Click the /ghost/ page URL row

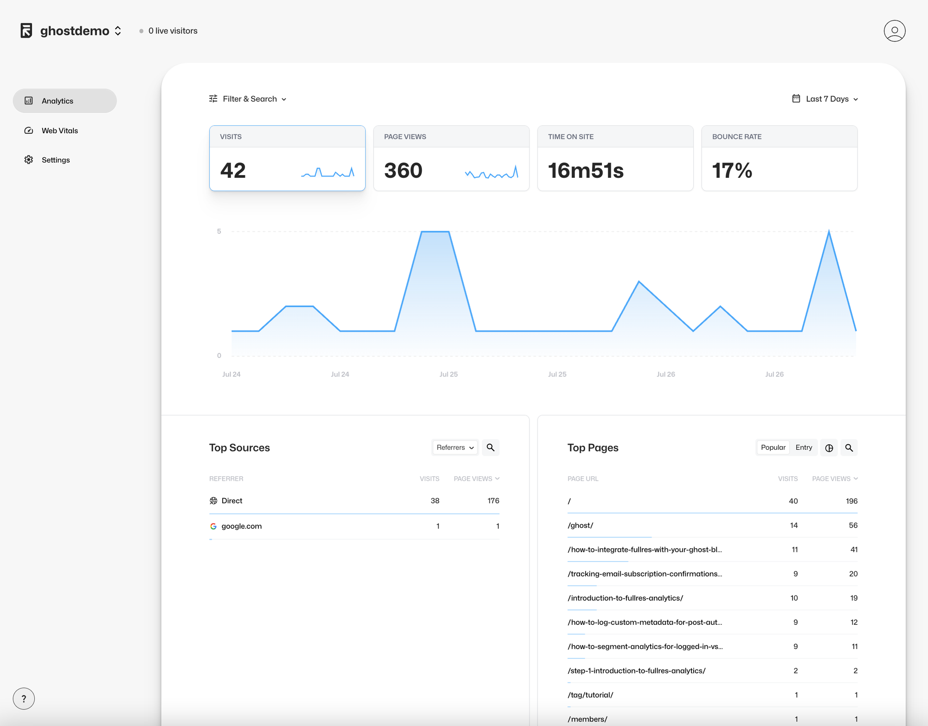580,525
